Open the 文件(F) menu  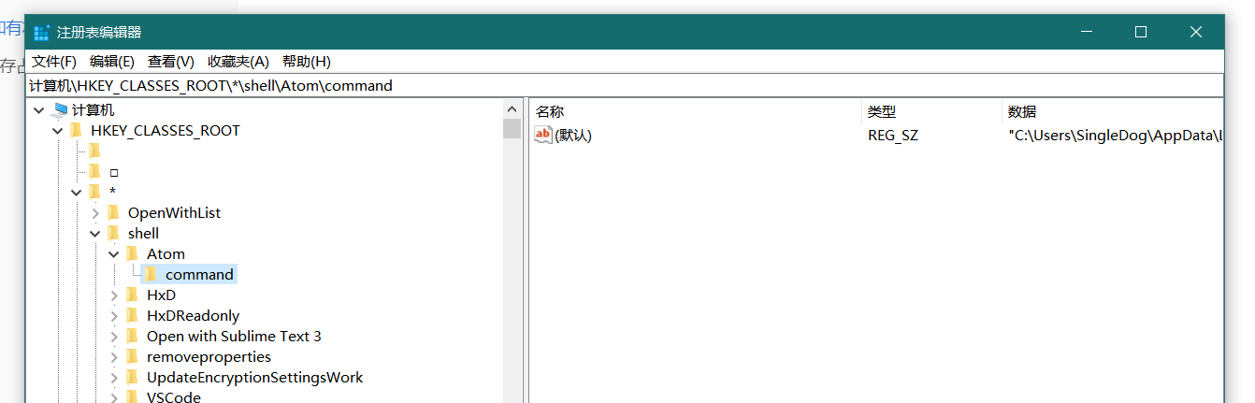click(54, 62)
